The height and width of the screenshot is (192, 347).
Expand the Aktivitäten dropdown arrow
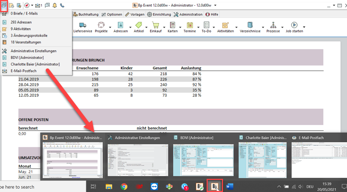click(x=236, y=27)
